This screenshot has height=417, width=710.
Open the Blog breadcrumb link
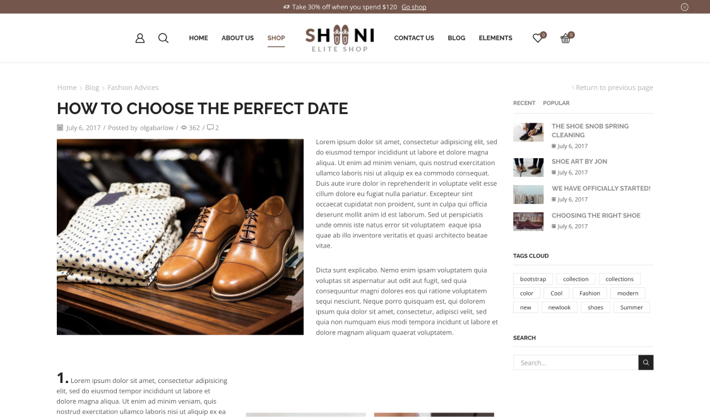pyautogui.click(x=92, y=88)
